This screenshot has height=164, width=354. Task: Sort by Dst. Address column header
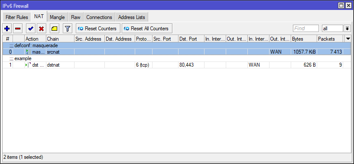click(120, 39)
